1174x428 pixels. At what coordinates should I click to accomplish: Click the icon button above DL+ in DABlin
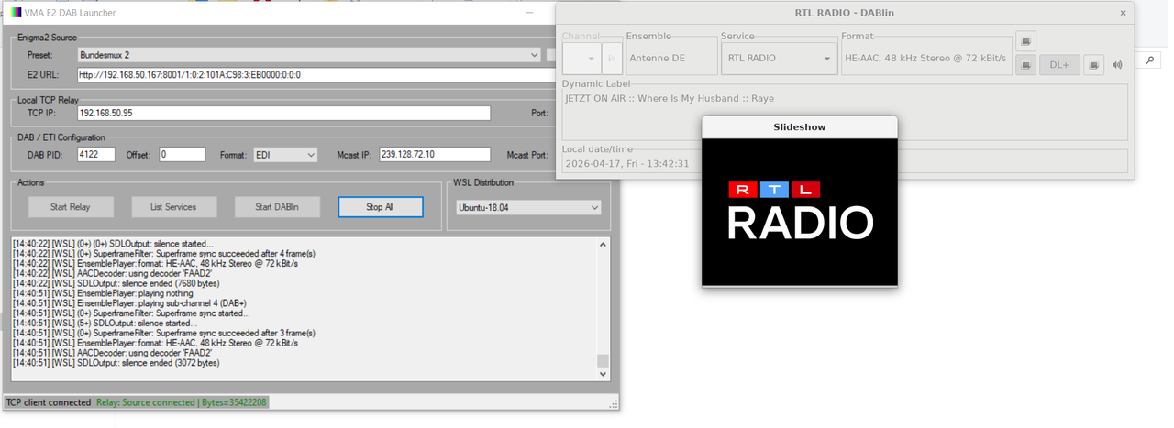coord(1026,41)
